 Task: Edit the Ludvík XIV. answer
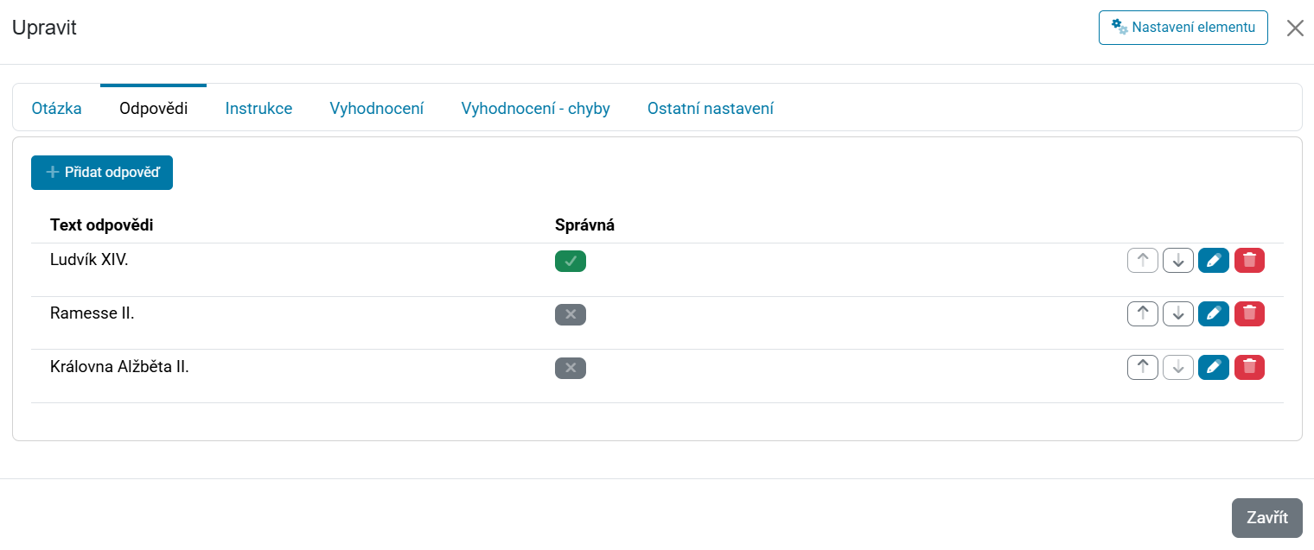coord(1214,260)
